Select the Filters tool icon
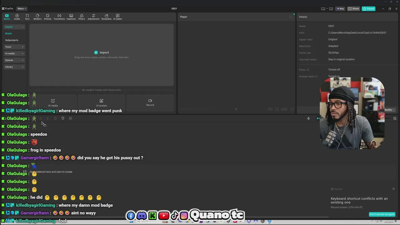The height and width of the screenshot is (225, 400). (82, 17)
